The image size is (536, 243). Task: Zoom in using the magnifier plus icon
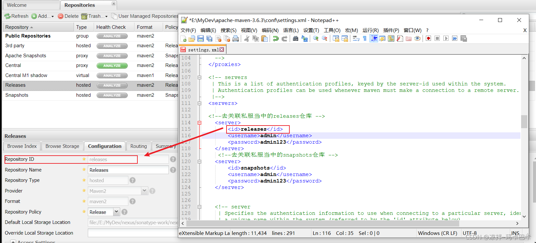[x=316, y=39]
